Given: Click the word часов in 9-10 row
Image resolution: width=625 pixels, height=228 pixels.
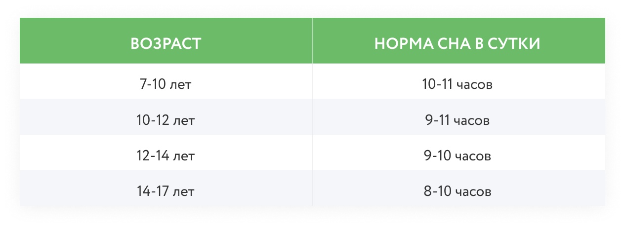Looking at the screenshot, I should (x=473, y=156).
